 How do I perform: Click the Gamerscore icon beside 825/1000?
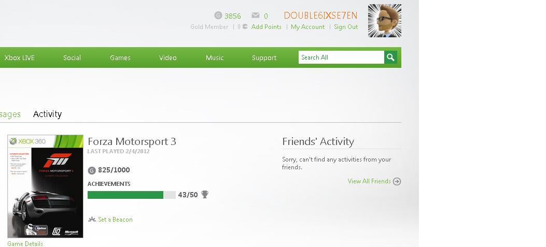click(92, 170)
